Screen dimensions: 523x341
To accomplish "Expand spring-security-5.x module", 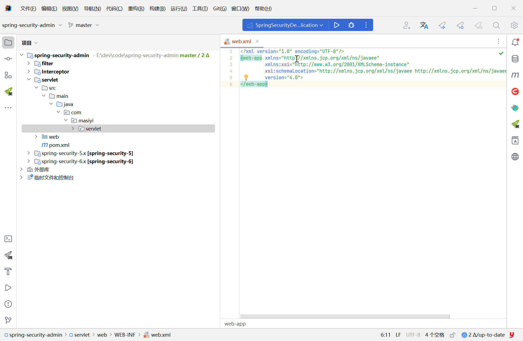I will click(x=29, y=153).
